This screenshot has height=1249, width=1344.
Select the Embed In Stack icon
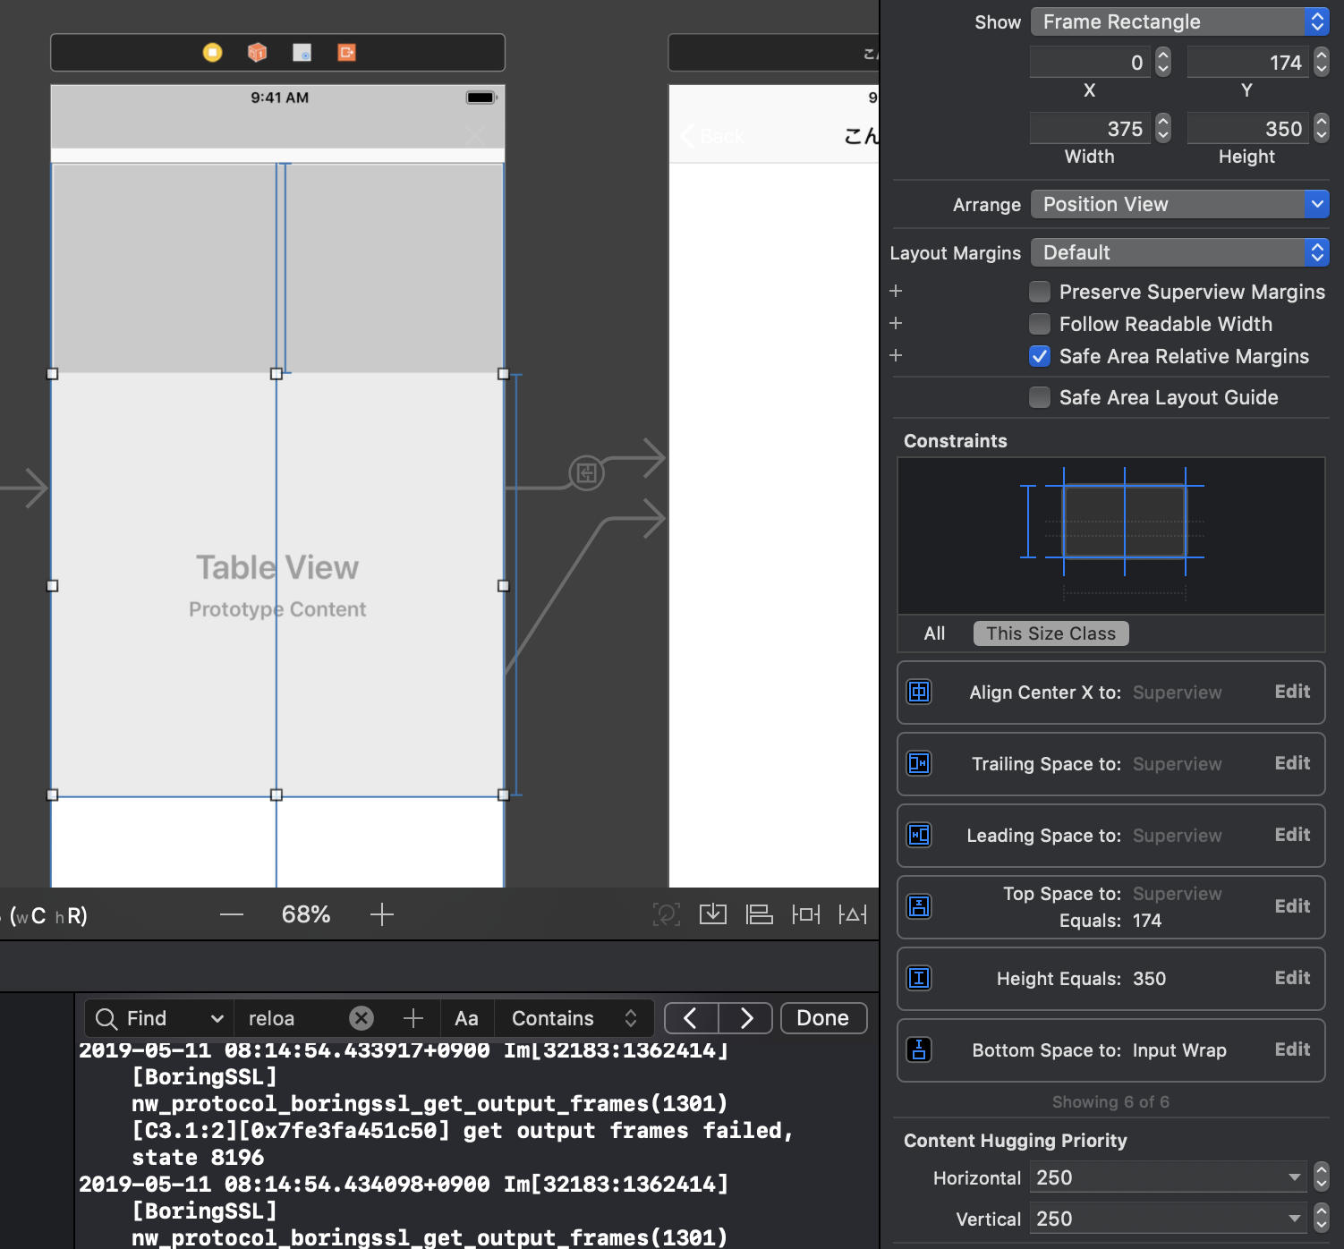point(713,913)
